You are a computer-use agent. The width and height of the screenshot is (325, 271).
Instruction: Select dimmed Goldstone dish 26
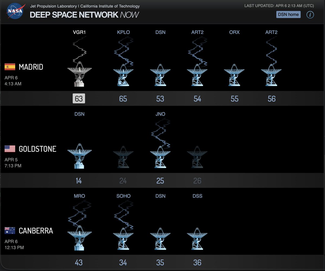197,157
